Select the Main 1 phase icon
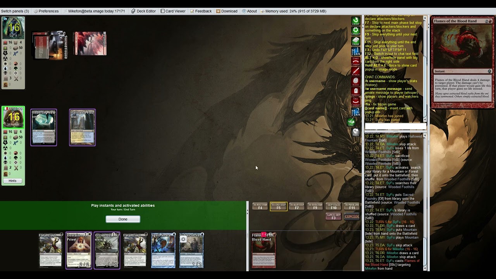 point(355,51)
